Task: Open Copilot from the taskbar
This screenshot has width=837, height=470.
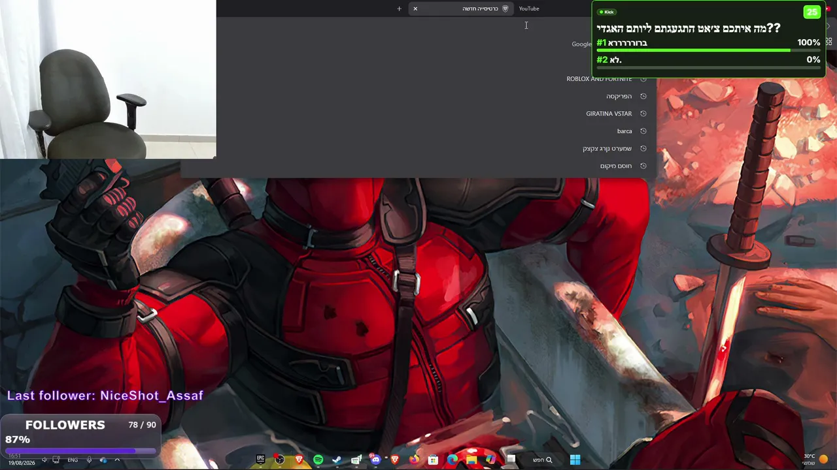Action: 490,460
